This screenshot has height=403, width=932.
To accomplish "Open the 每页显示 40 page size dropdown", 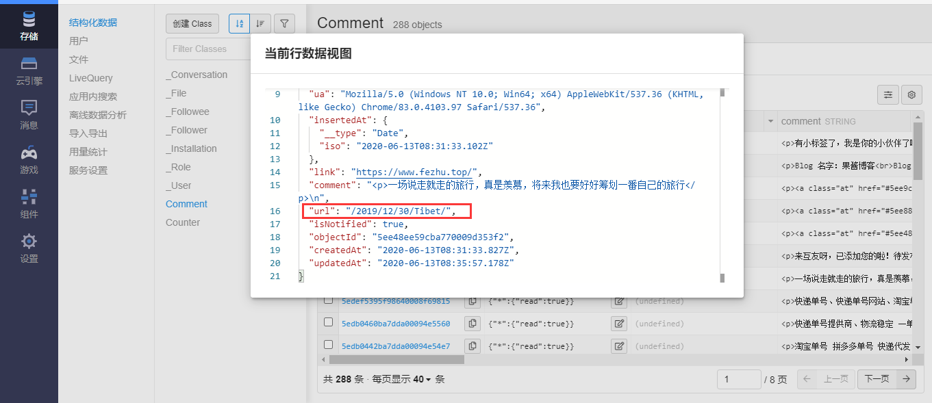I will tap(422, 379).
